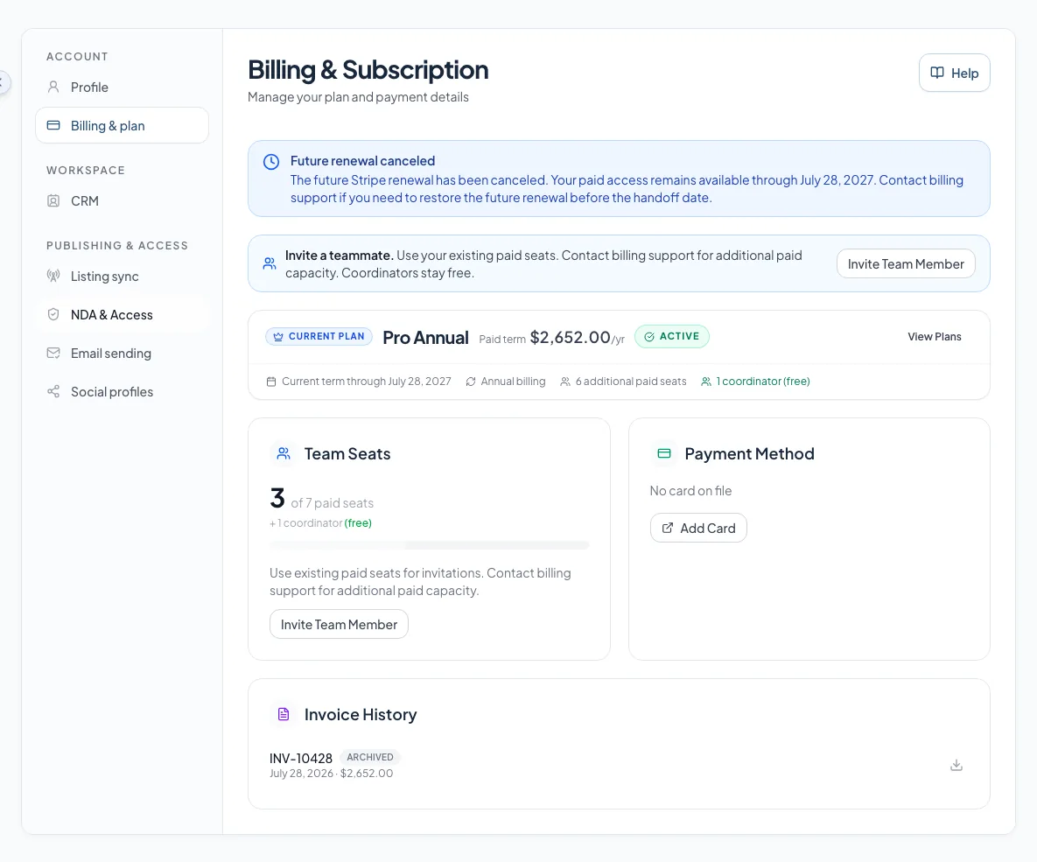1037x862 pixels.
Task: Click the calendar icon by Current term
Action: coord(271,382)
